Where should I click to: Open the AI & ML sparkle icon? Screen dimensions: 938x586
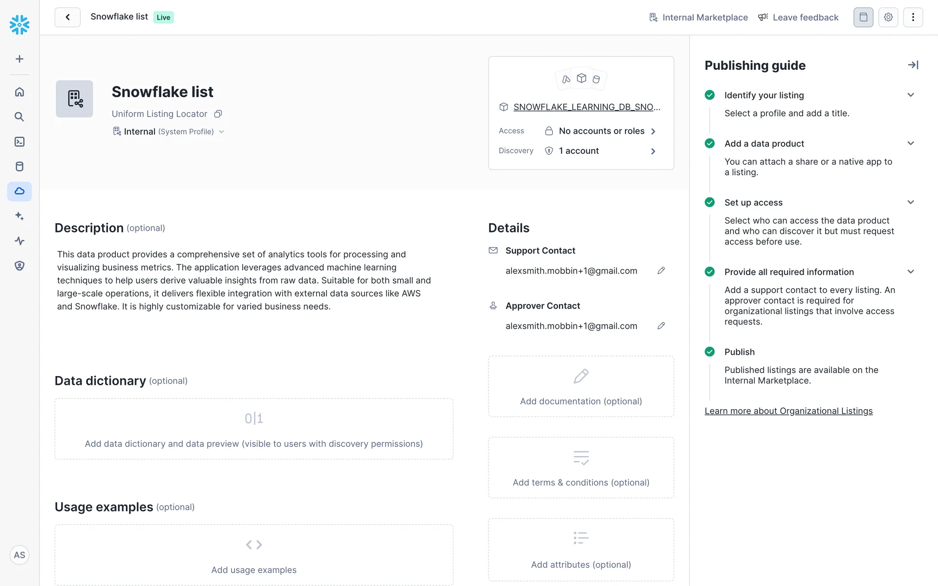tap(20, 216)
